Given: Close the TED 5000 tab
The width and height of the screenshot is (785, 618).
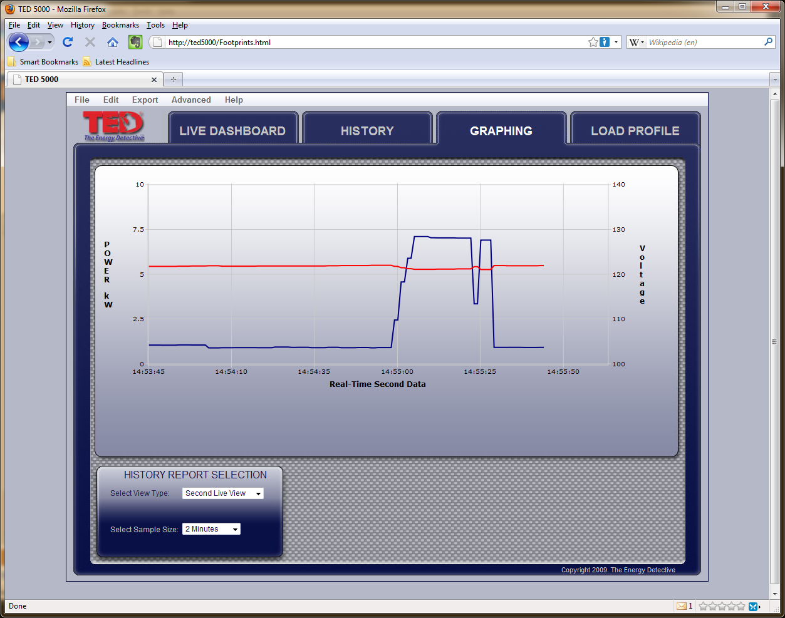Looking at the screenshot, I should (154, 80).
